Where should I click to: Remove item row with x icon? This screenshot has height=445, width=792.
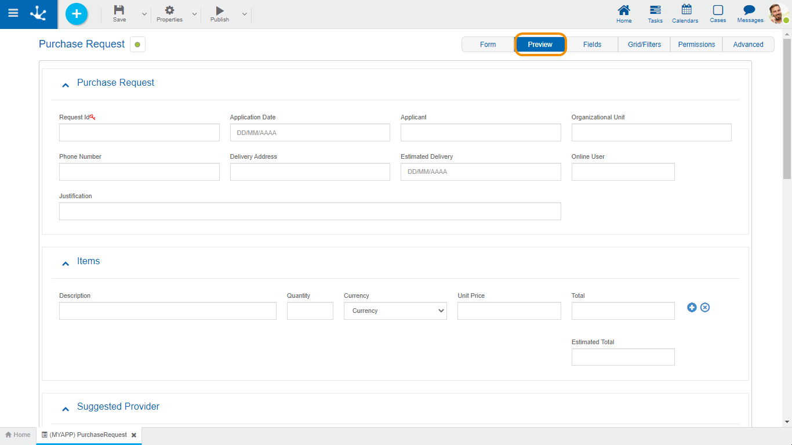click(705, 308)
